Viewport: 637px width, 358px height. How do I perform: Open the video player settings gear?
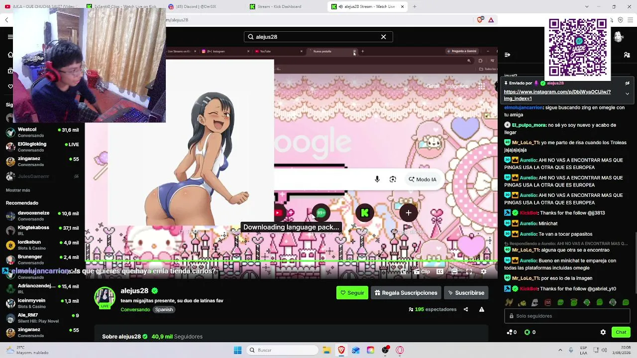(483, 271)
